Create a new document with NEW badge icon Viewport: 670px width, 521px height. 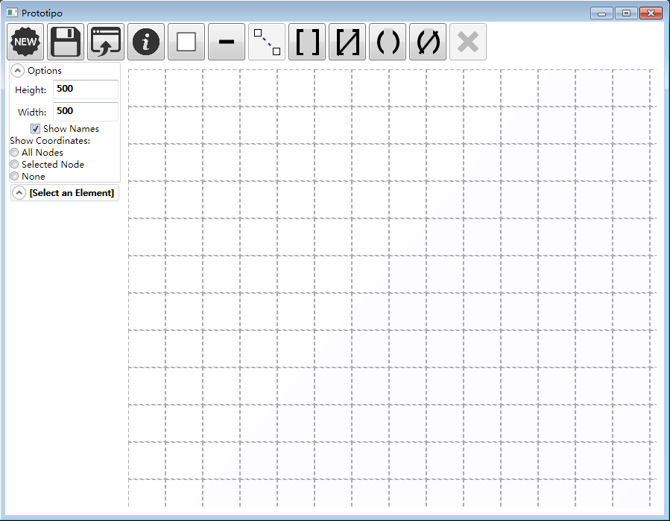pyautogui.click(x=25, y=42)
